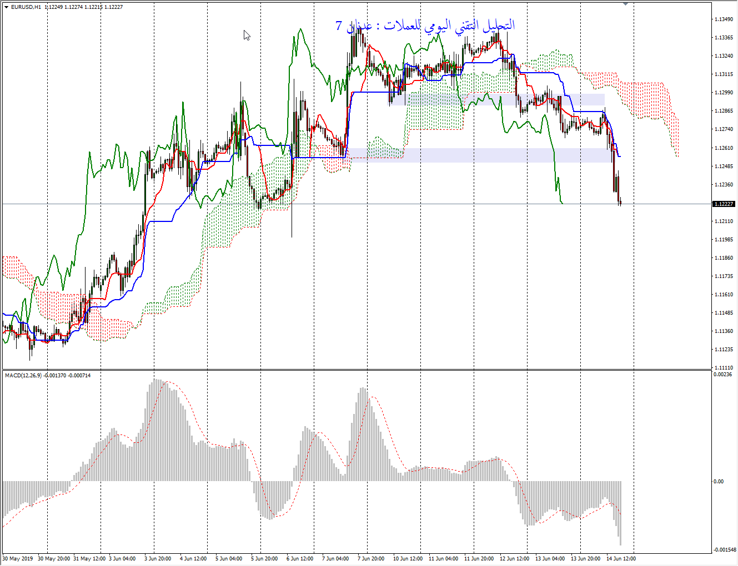Click the 1.12110 price axis label
738x566 pixels.
click(x=724, y=221)
